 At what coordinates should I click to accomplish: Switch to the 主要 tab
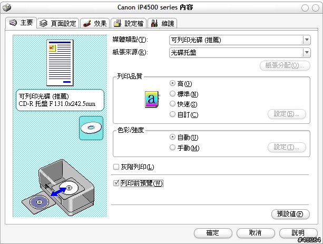[21, 23]
